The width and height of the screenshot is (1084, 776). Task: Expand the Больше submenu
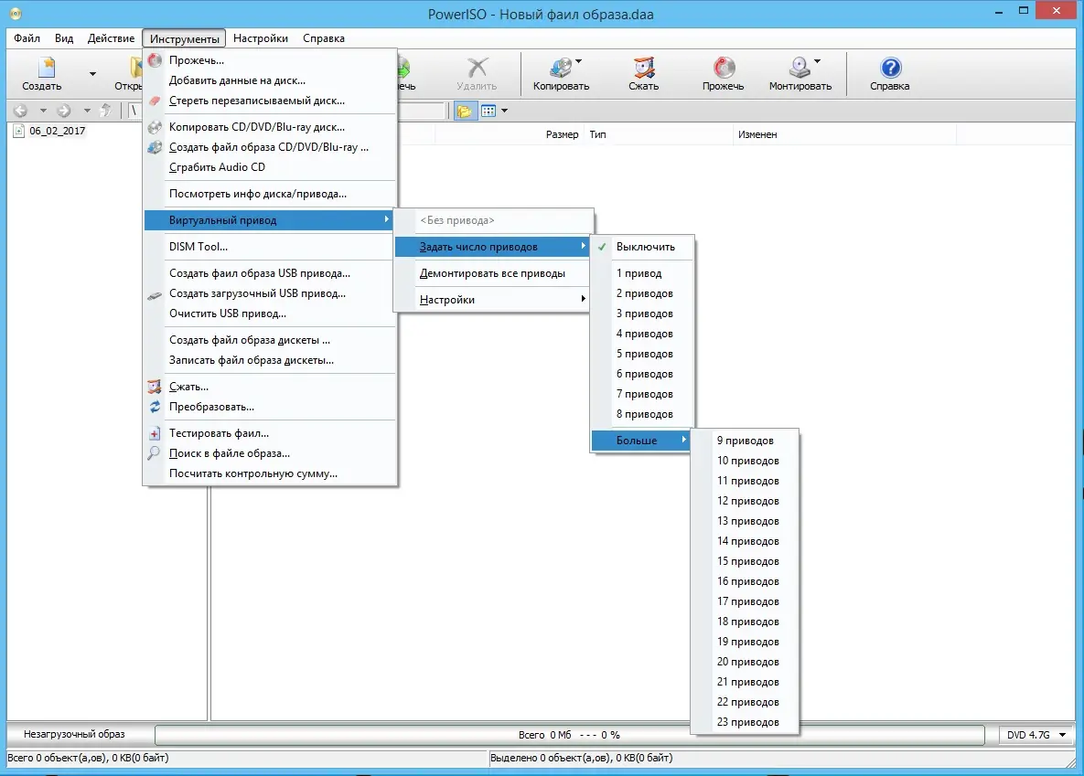pyautogui.click(x=642, y=441)
